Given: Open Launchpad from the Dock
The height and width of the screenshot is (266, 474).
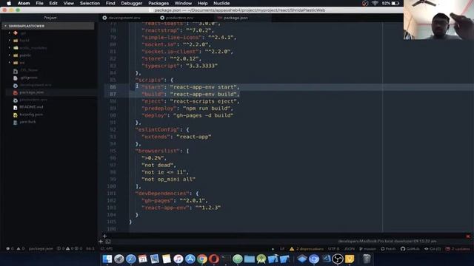Looking at the screenshot, I should [118, 259].
